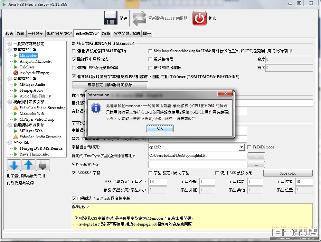Click green icon beside MPlayer Audio

coord(15,85)
